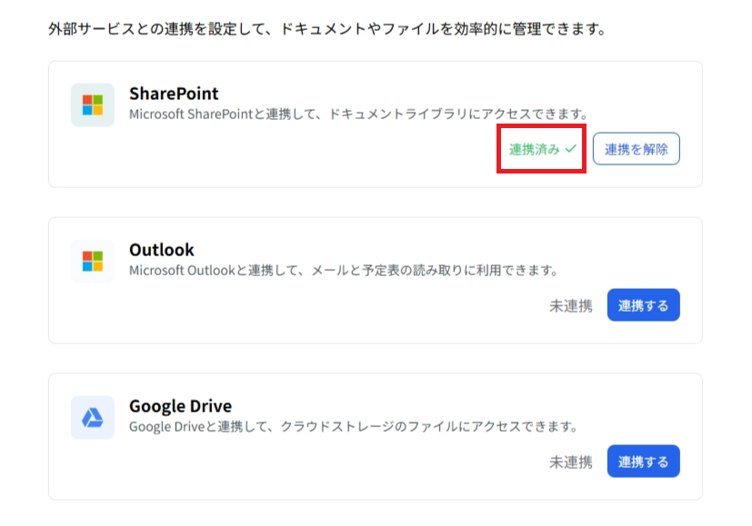Click the Google Drive triangle icon

(93, 418)
